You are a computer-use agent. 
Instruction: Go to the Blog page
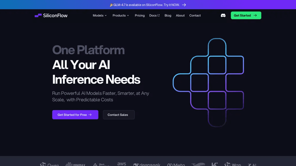tap(168, 16)
